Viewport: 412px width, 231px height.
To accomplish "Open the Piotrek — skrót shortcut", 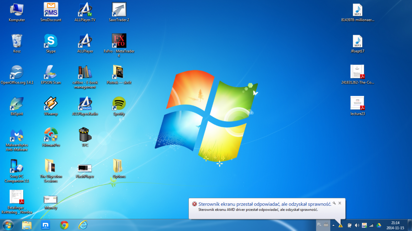I will tap(119, 75).
